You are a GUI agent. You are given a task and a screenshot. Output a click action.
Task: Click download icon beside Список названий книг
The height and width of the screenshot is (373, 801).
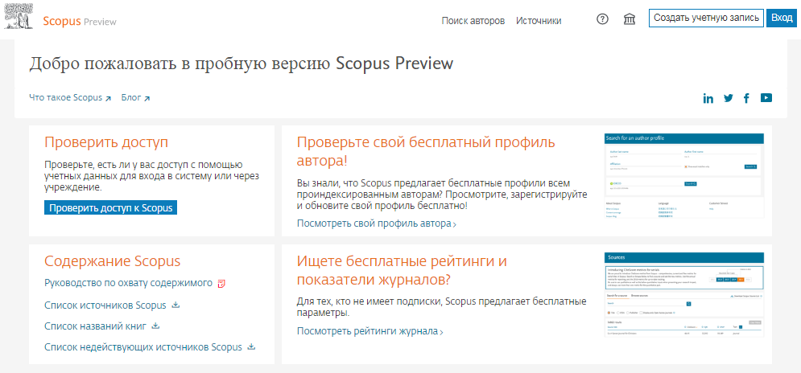156,326
